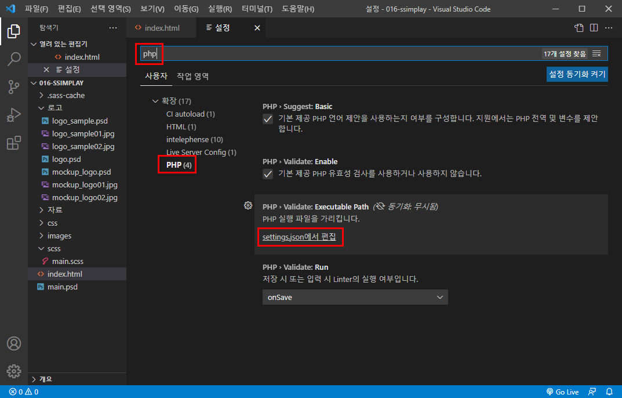Select Live Server Config (1) category
This screenshot has width=622, height=398.
[x=201, y=152]
